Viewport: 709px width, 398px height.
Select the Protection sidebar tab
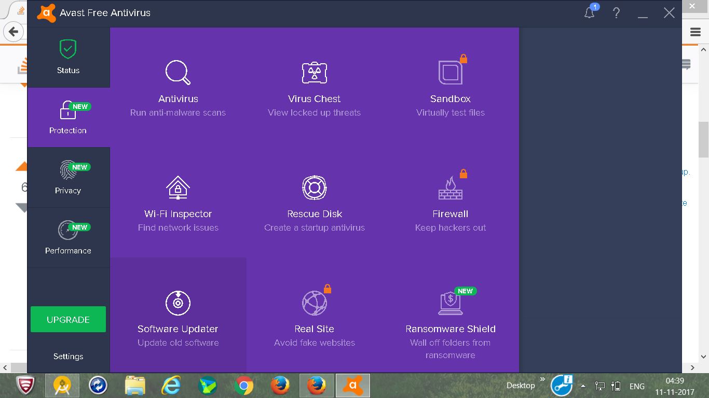tap(69, 118)
